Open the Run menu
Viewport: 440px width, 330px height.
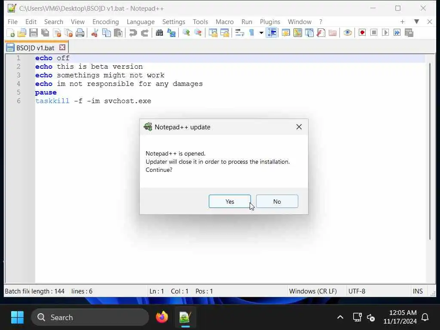coord(247,21)
